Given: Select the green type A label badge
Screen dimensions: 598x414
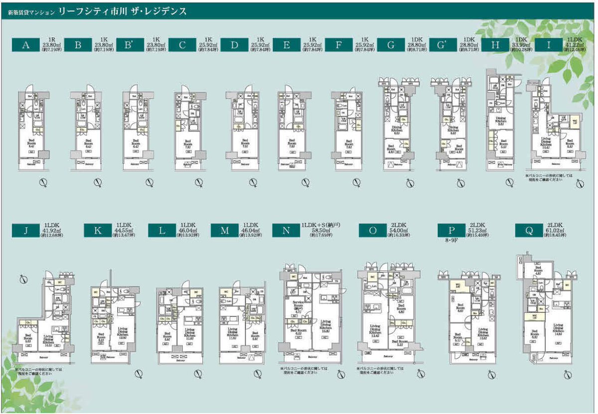Looking at the screenshot, I should [x=27, y=45].
